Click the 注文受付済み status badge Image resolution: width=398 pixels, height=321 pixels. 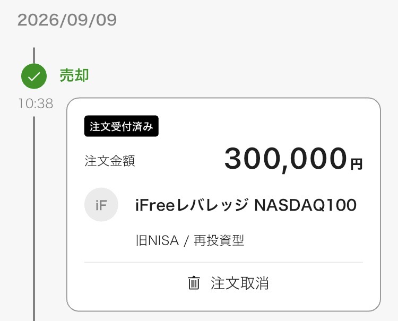[122, 126]
